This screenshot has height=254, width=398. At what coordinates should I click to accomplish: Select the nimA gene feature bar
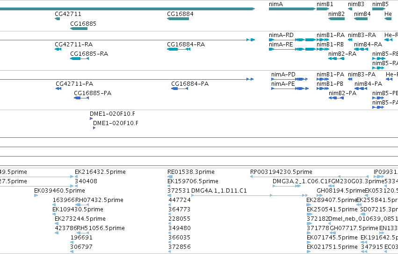pyautogui.click(x=292, y=9)
